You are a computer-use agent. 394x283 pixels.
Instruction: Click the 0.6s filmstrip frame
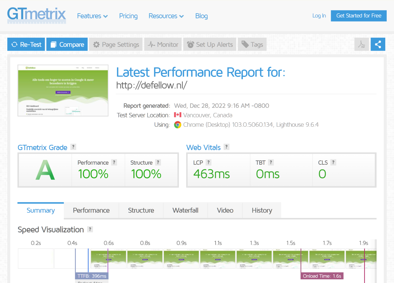[x=109, y=259]
